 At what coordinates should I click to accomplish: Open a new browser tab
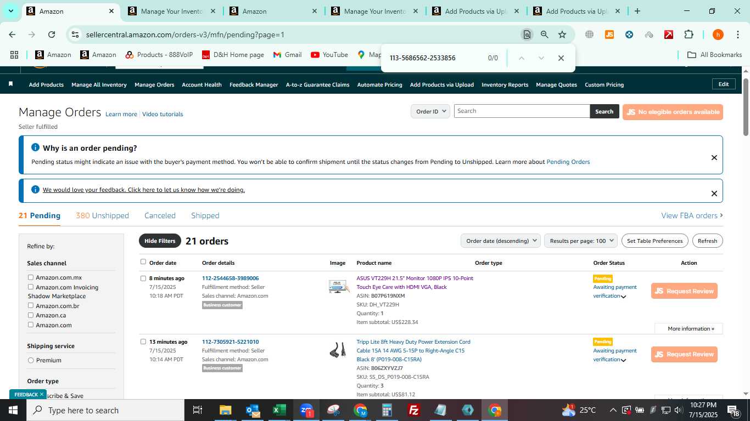tap(637, 11)
